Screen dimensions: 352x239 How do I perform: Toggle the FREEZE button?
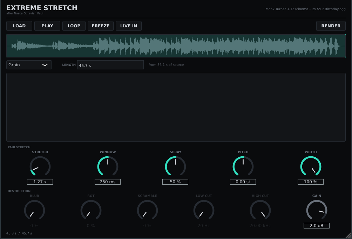pyautogui.click(x=101, y=26)
